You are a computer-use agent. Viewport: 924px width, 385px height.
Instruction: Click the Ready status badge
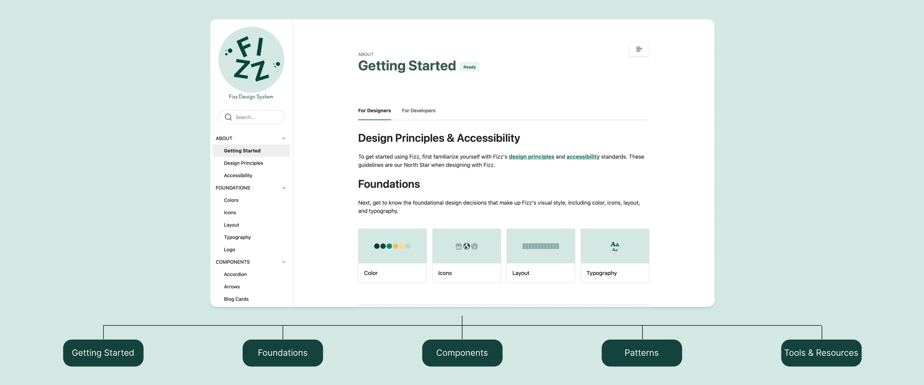(x=469, y=67)
